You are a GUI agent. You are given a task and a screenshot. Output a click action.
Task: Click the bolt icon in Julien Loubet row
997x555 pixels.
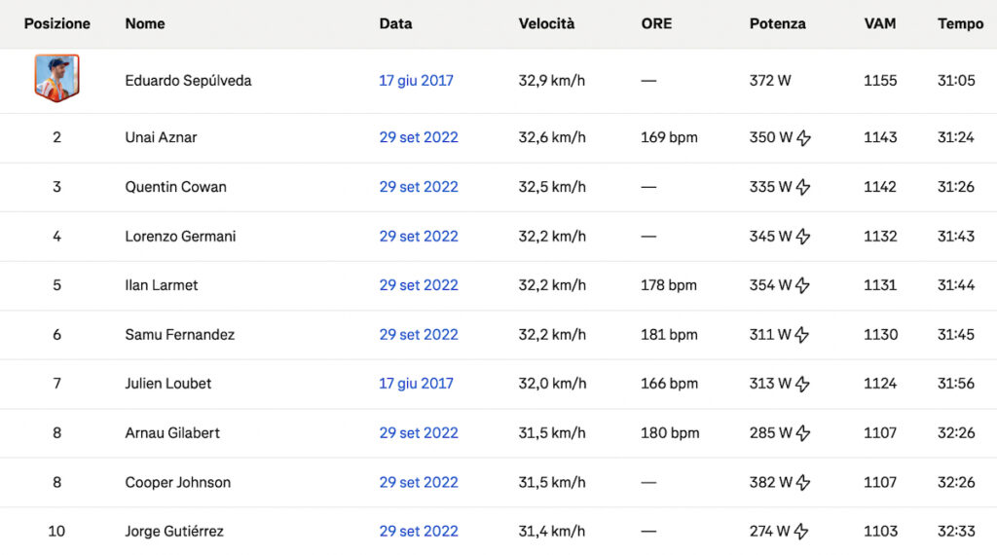pyautogui.click(x=802, y=384)
